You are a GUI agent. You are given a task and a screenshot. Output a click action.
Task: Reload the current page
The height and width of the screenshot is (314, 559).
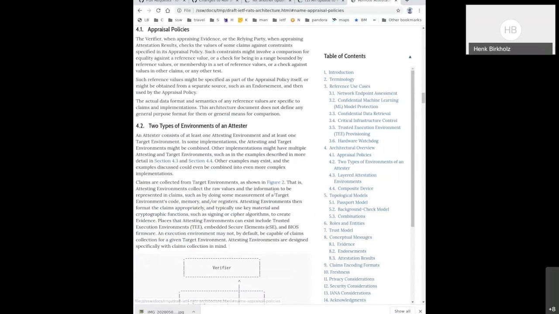point(158,10)
